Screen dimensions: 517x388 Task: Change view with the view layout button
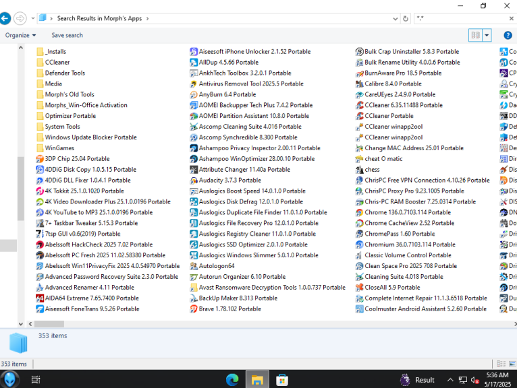pyautogui.click(x=475, y=35)
